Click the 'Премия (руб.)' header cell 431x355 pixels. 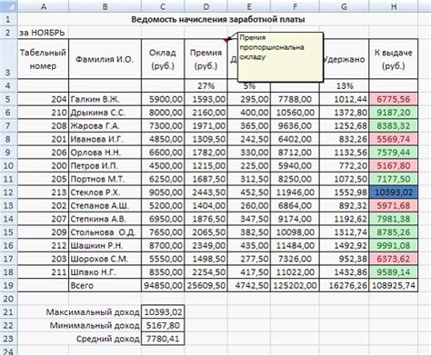[205, 59]
